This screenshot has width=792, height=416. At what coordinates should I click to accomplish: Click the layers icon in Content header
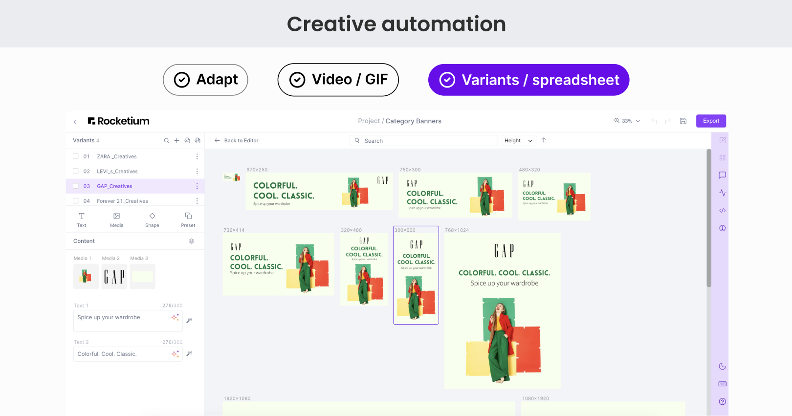pos(192,241)
